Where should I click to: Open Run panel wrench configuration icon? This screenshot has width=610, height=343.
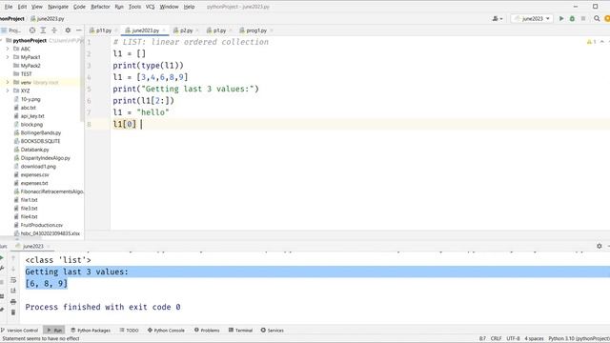coord(2,269)
